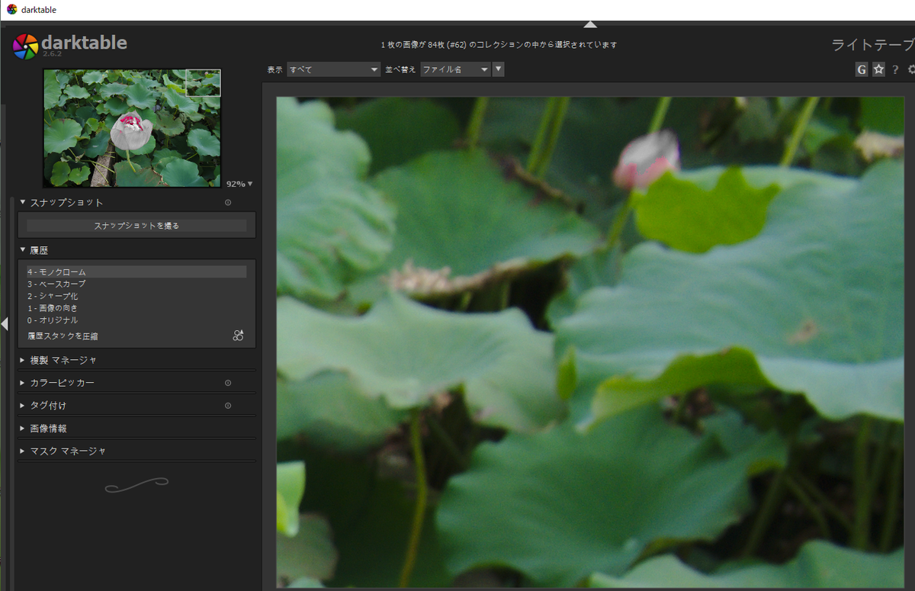Open the question mark help icon

[x=895, y=69]
